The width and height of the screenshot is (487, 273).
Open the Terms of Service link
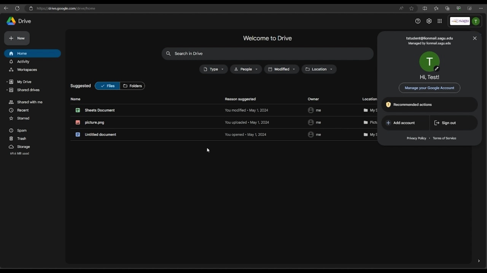click(444, 138)
